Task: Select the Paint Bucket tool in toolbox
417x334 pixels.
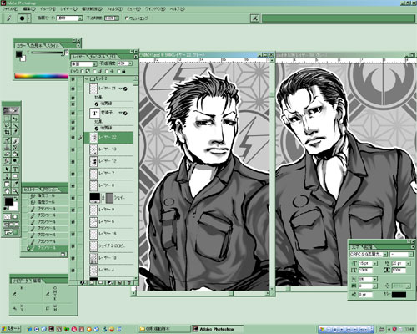Action: click(15, 154)
